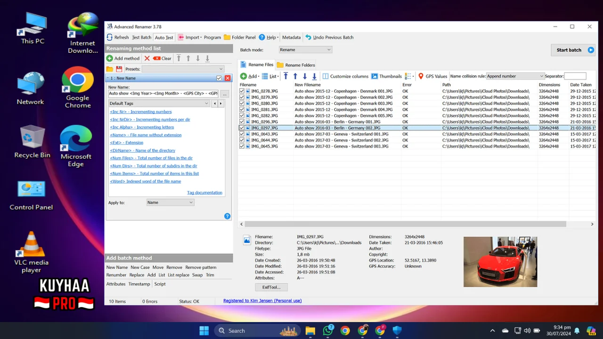
Task: Uncheck IMG_0280.JPG file checkbox
Action: coord(242,104)
